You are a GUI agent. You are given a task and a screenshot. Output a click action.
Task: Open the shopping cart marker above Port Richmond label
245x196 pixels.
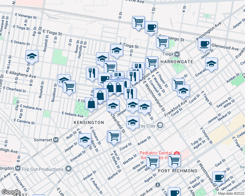(x=174, y=161)
